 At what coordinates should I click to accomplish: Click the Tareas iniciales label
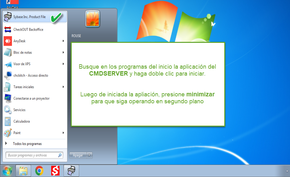pos(24,87)
